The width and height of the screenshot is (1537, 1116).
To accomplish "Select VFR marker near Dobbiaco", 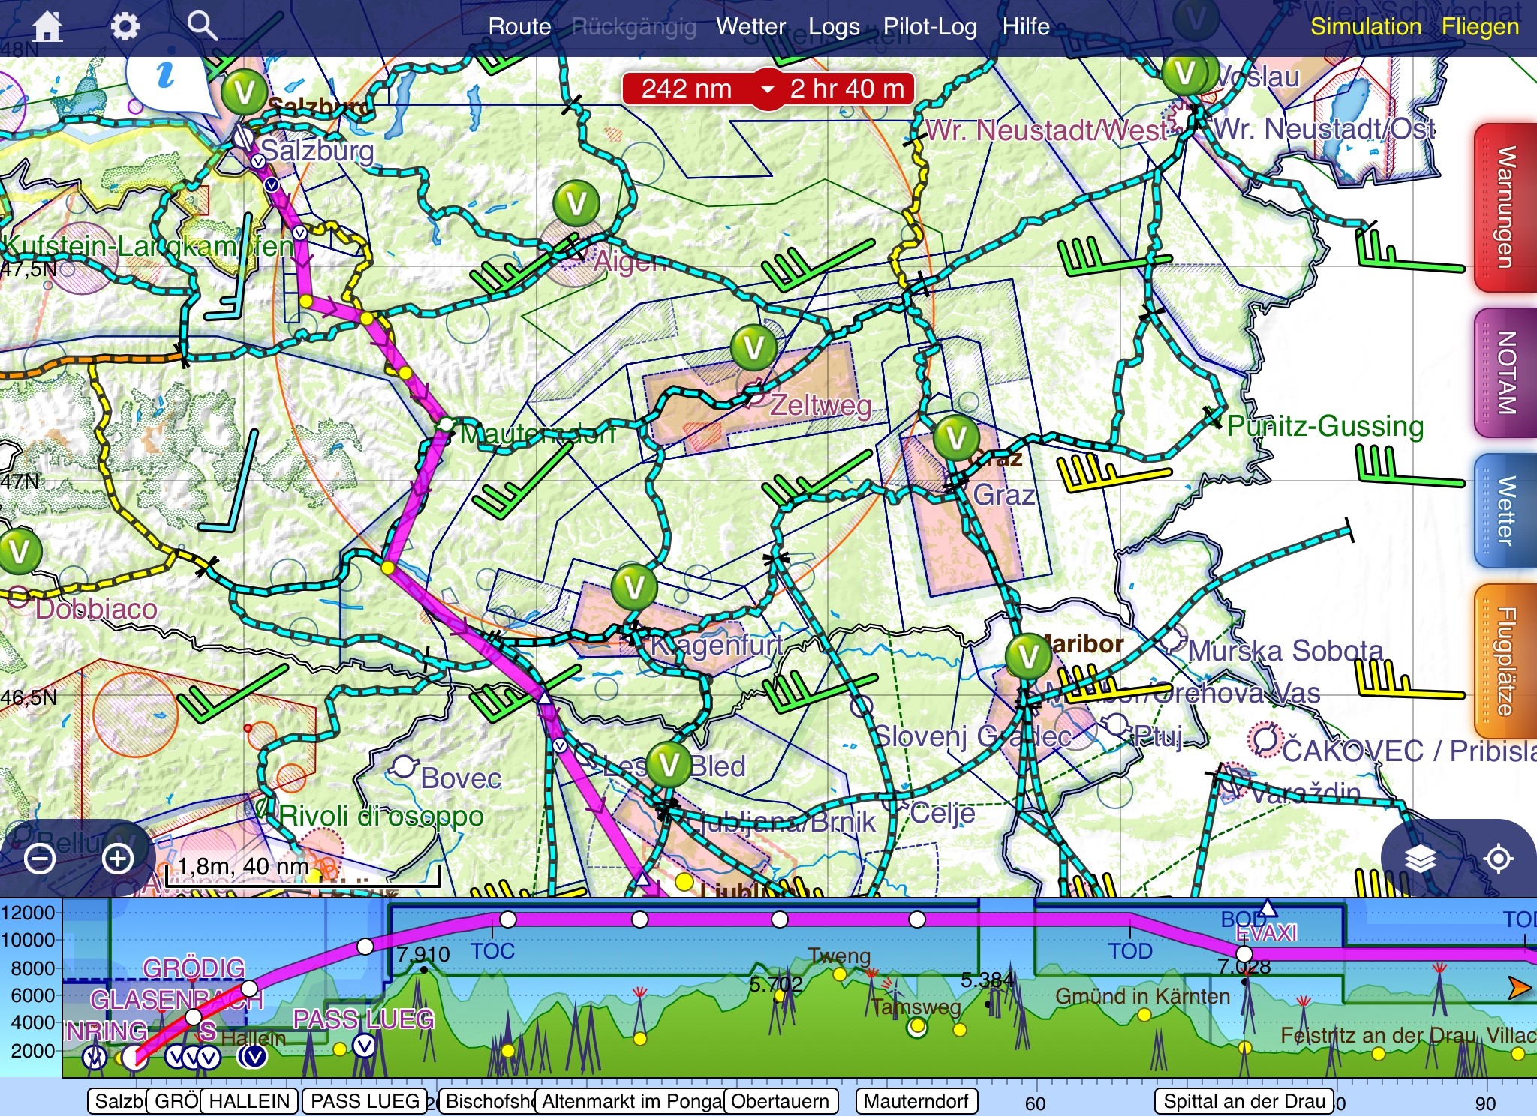I will click(x=19, y=551).
